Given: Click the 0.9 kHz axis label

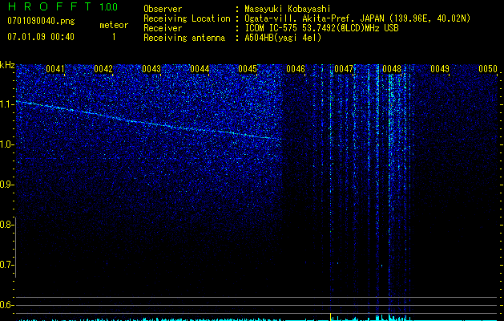Looking at the screenshot, I should 6,185.
